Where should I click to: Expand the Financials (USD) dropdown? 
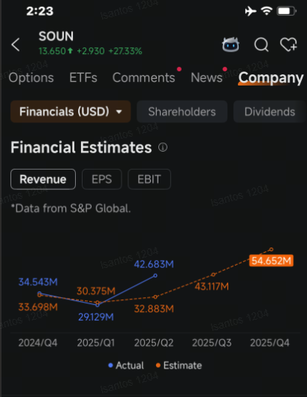[71, 112]
